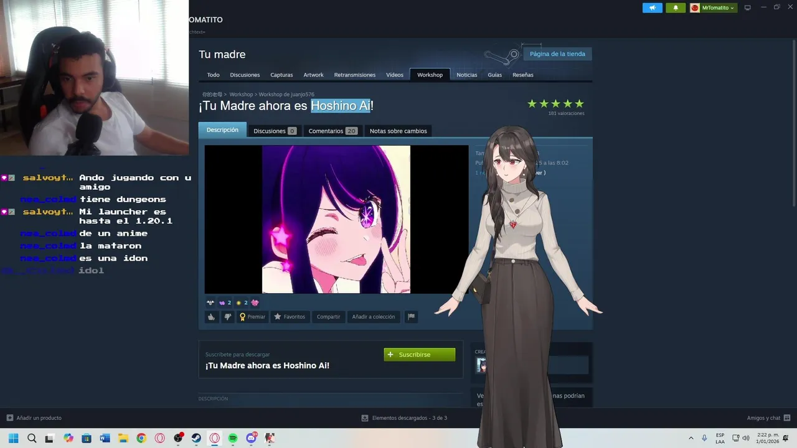Open the Steam notifications bell
This screenshot has width=797, height=448.
pyautogui.click(x=676, y=7)
